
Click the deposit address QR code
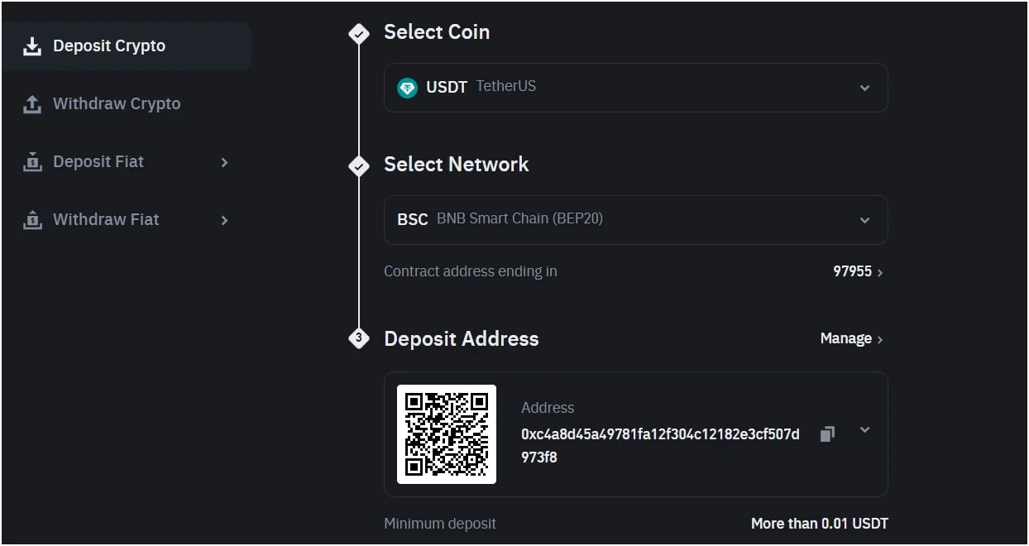click(447, 434)
